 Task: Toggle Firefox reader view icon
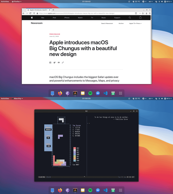136,13
